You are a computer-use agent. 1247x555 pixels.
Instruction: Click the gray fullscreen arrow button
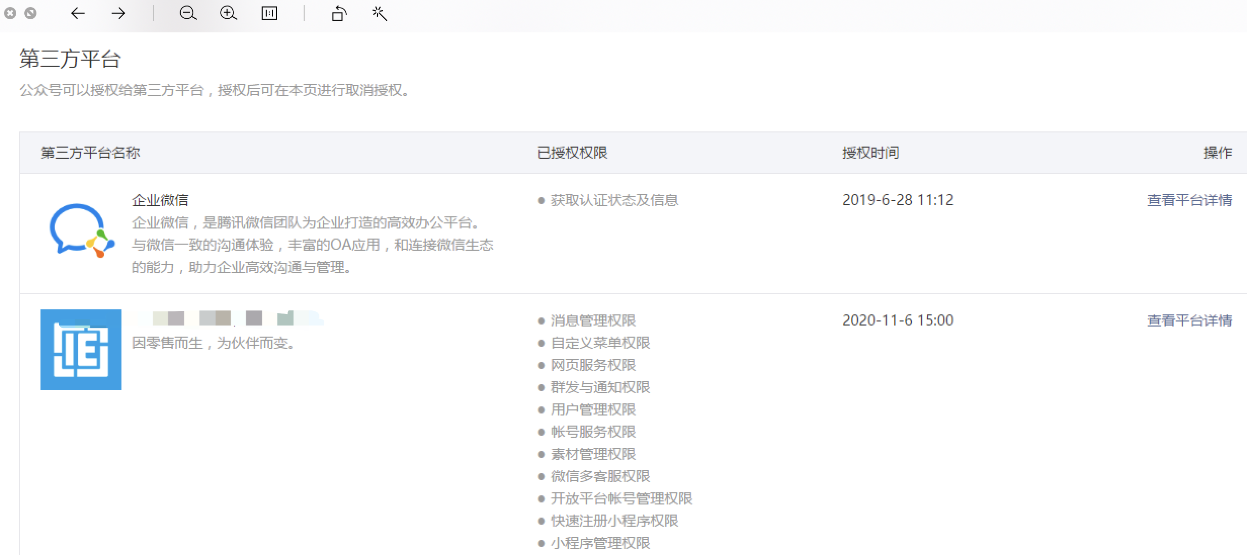(30, 14)
